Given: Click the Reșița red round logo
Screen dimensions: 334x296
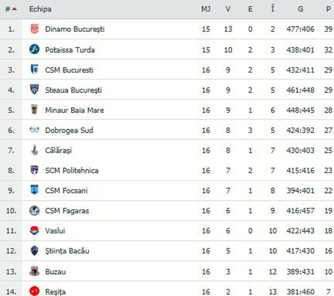Looking at the screenshot, I should [34, 291].
